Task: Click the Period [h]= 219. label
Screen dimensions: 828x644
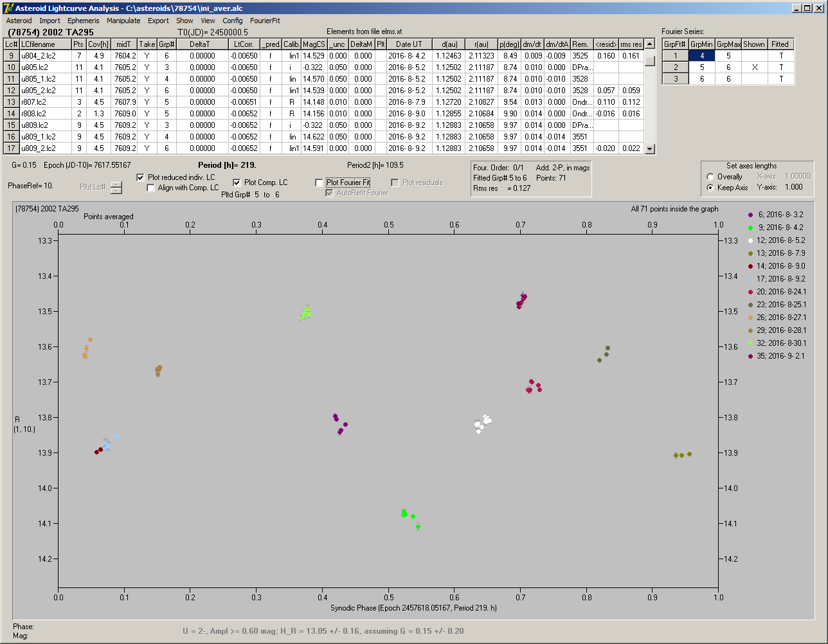Action: point(227,165)
